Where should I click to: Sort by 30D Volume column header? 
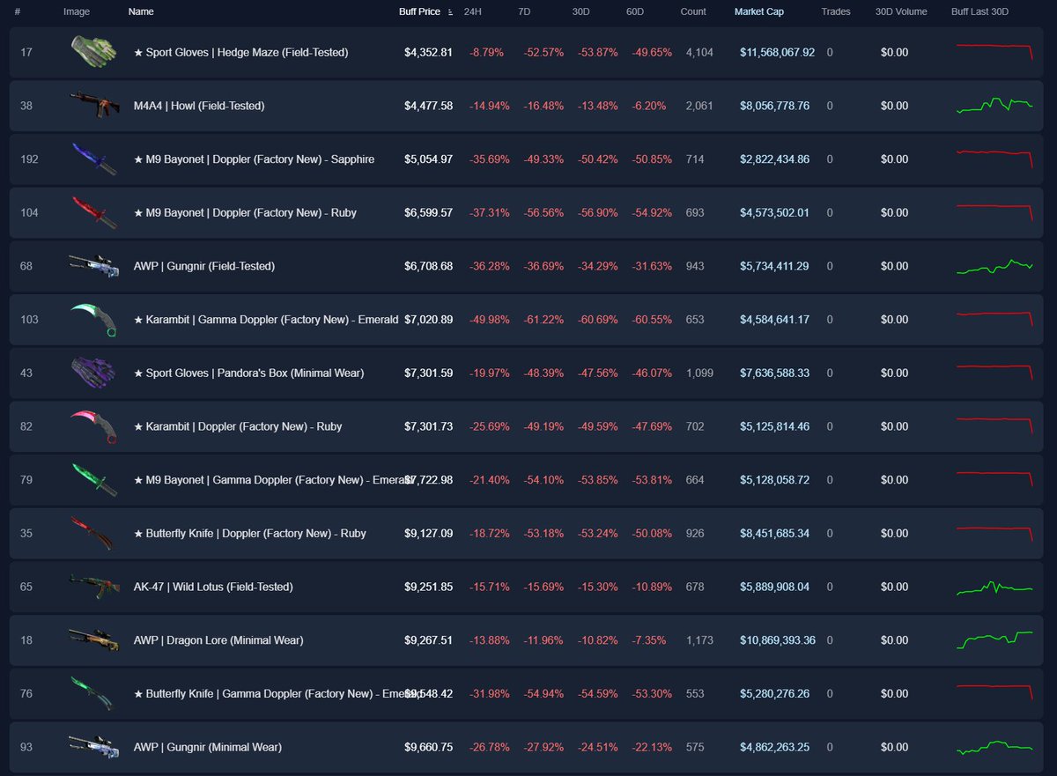[901, 12]
